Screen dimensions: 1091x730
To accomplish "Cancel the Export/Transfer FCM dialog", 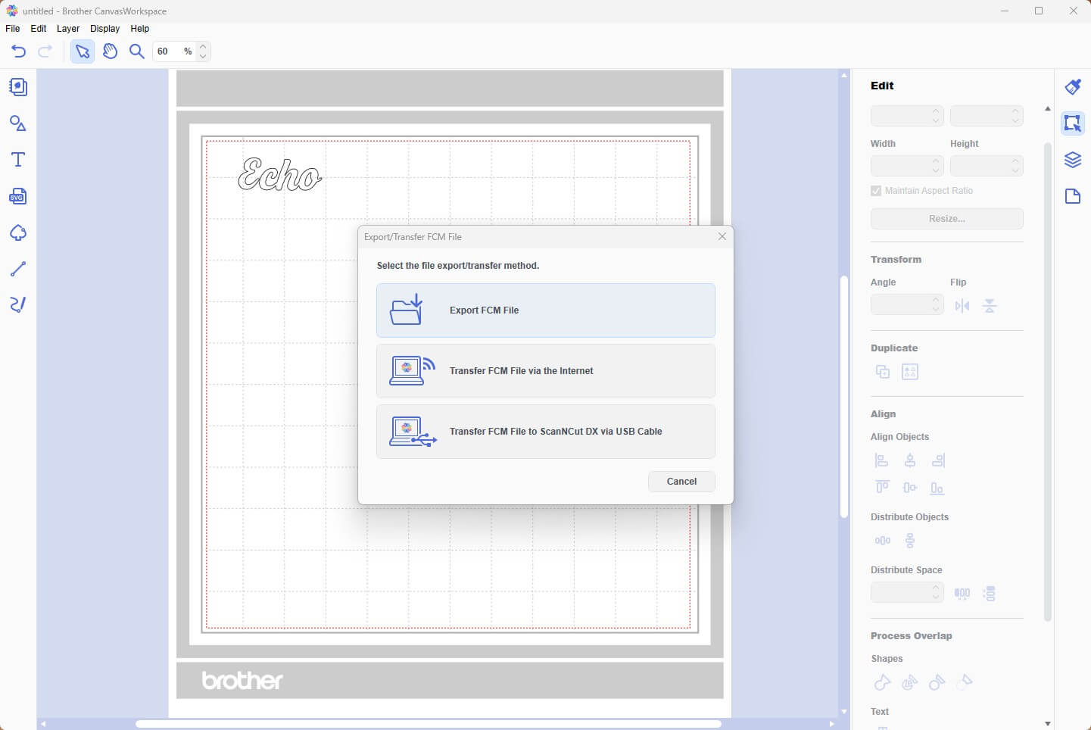I will point(681,481).
